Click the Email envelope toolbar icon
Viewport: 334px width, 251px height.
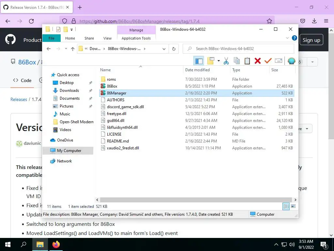(279, 61)
